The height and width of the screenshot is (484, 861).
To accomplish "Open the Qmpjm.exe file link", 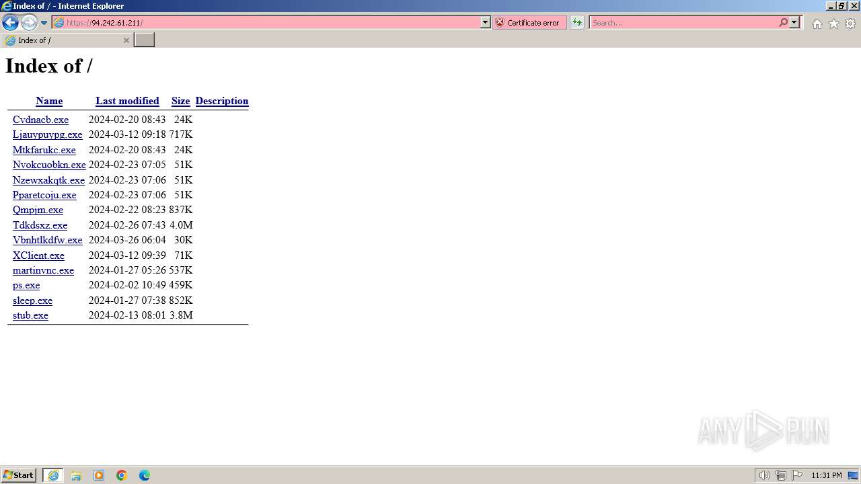I will click(x=38, y=210).
